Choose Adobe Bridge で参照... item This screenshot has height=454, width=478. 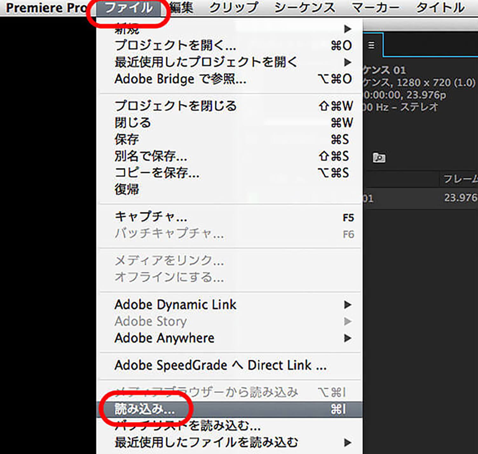(x=229, y=79)
